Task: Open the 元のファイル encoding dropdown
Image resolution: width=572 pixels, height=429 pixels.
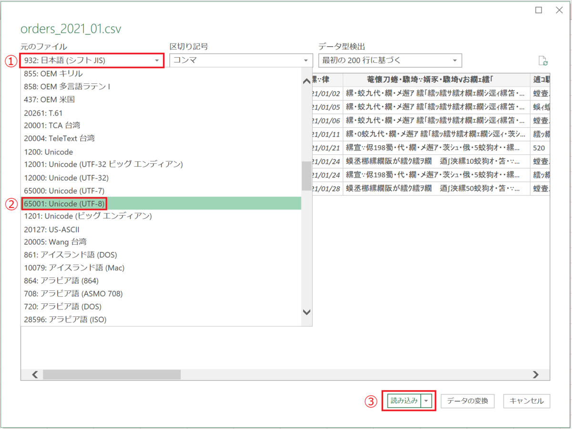Action: pos(157,60)
